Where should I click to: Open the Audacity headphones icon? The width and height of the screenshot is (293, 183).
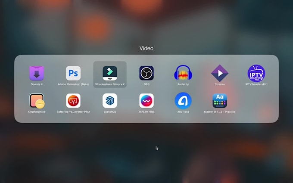click(x=183, y=73)
